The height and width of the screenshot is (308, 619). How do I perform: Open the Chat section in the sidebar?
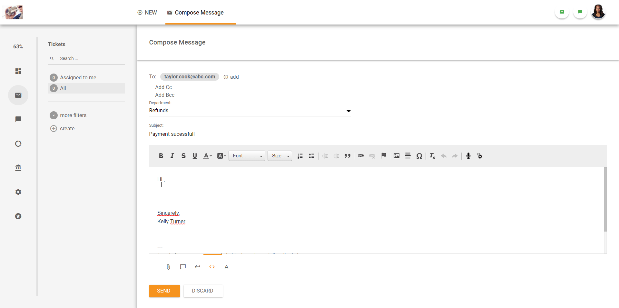point(18,119)
